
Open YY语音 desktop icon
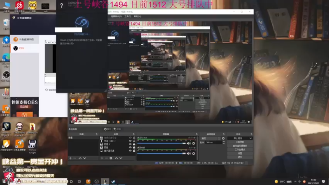[x=32, y=7]
